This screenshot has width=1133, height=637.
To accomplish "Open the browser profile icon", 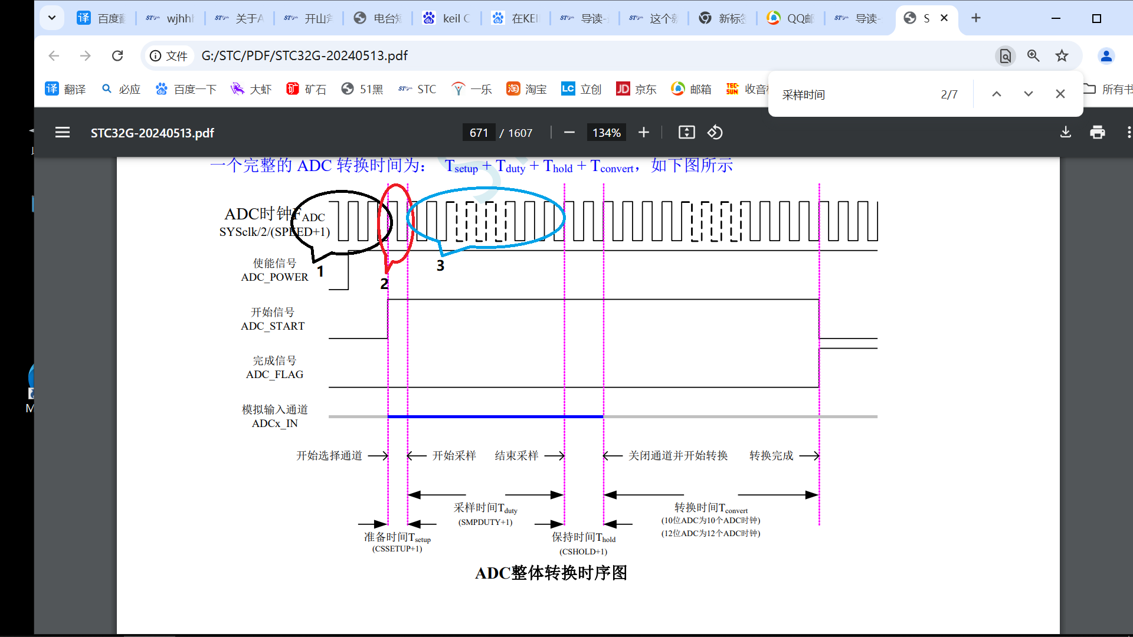I will coord(1106,55).
